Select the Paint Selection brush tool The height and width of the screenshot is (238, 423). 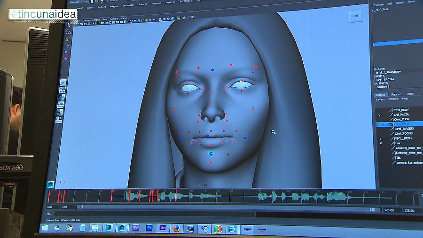[x=67, y=40]
